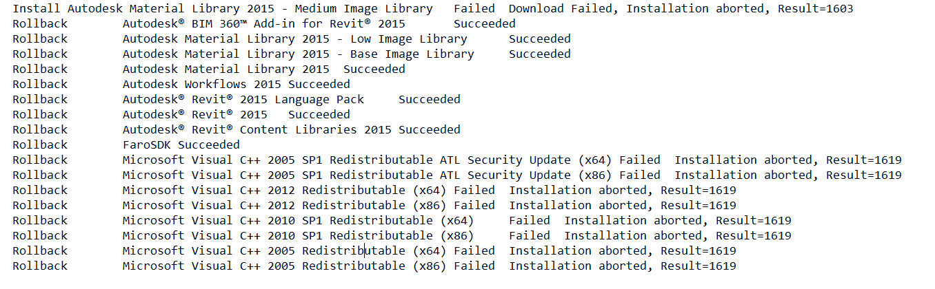Click Result=1619 on the ATL Security Update (x86) line
Screen dimensions: 935x289
coord(863,175)
